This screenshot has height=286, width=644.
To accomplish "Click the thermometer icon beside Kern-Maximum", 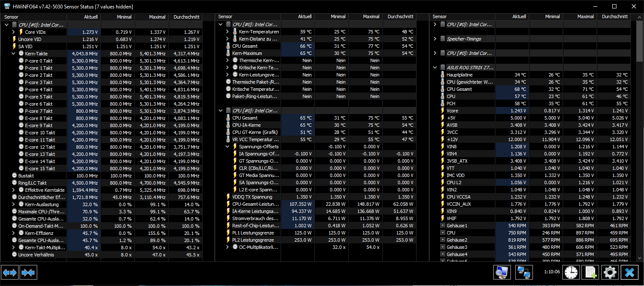I will pyautogui.click(x=228, y=54).
